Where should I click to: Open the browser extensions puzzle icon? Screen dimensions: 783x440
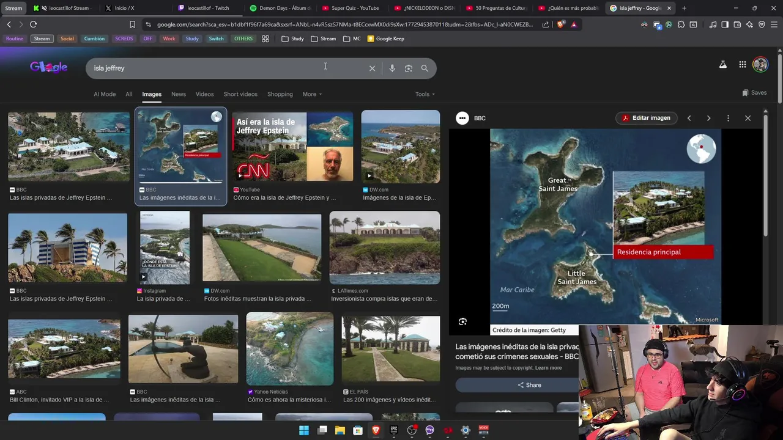(681, 24)
